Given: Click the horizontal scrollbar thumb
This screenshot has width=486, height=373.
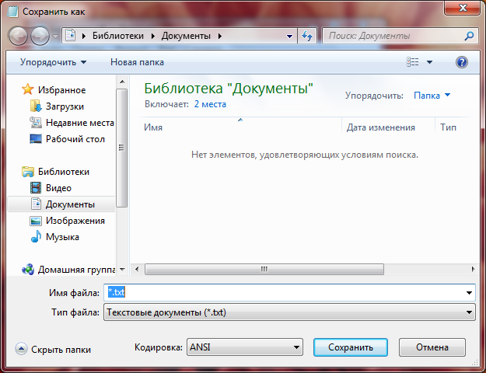Looking at the screenshot, I should [x=264, y=269].
